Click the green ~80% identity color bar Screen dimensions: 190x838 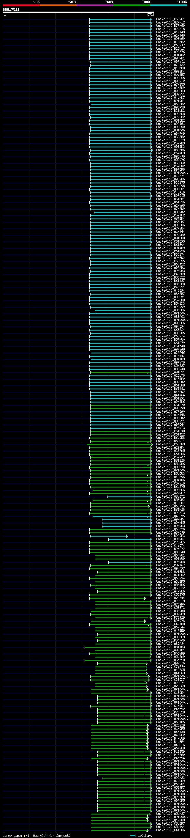pyautogui.click(x=132, y=5)
